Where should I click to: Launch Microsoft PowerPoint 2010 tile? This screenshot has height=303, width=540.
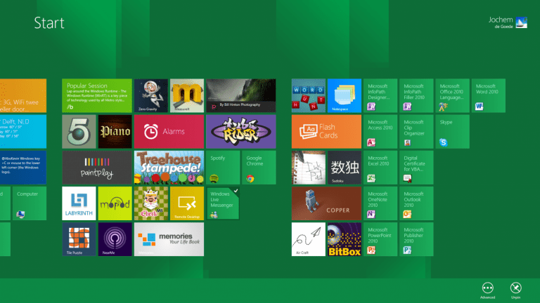(x=380, y=239)
